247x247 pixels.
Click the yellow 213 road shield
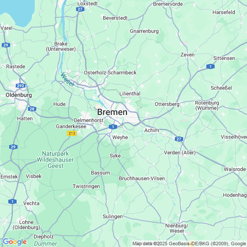click(x=72, y=133)
